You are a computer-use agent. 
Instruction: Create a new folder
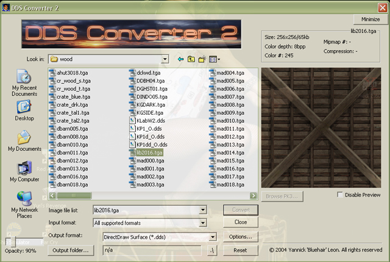tap(202, 59)
